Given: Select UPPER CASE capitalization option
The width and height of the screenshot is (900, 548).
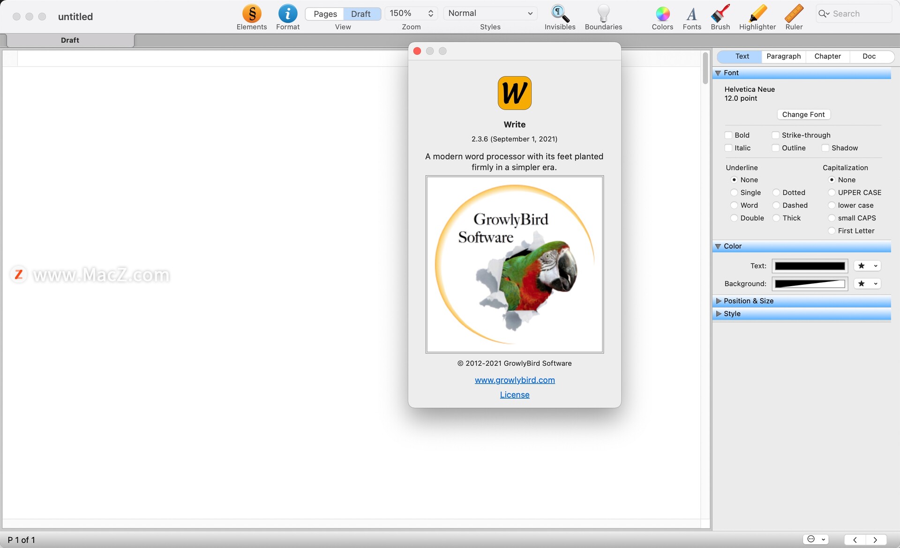Looking at the screenshot, I should [x=832, y=193].
